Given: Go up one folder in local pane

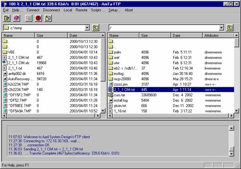Looking at the screenshot, I should click(x=96, y=28).
